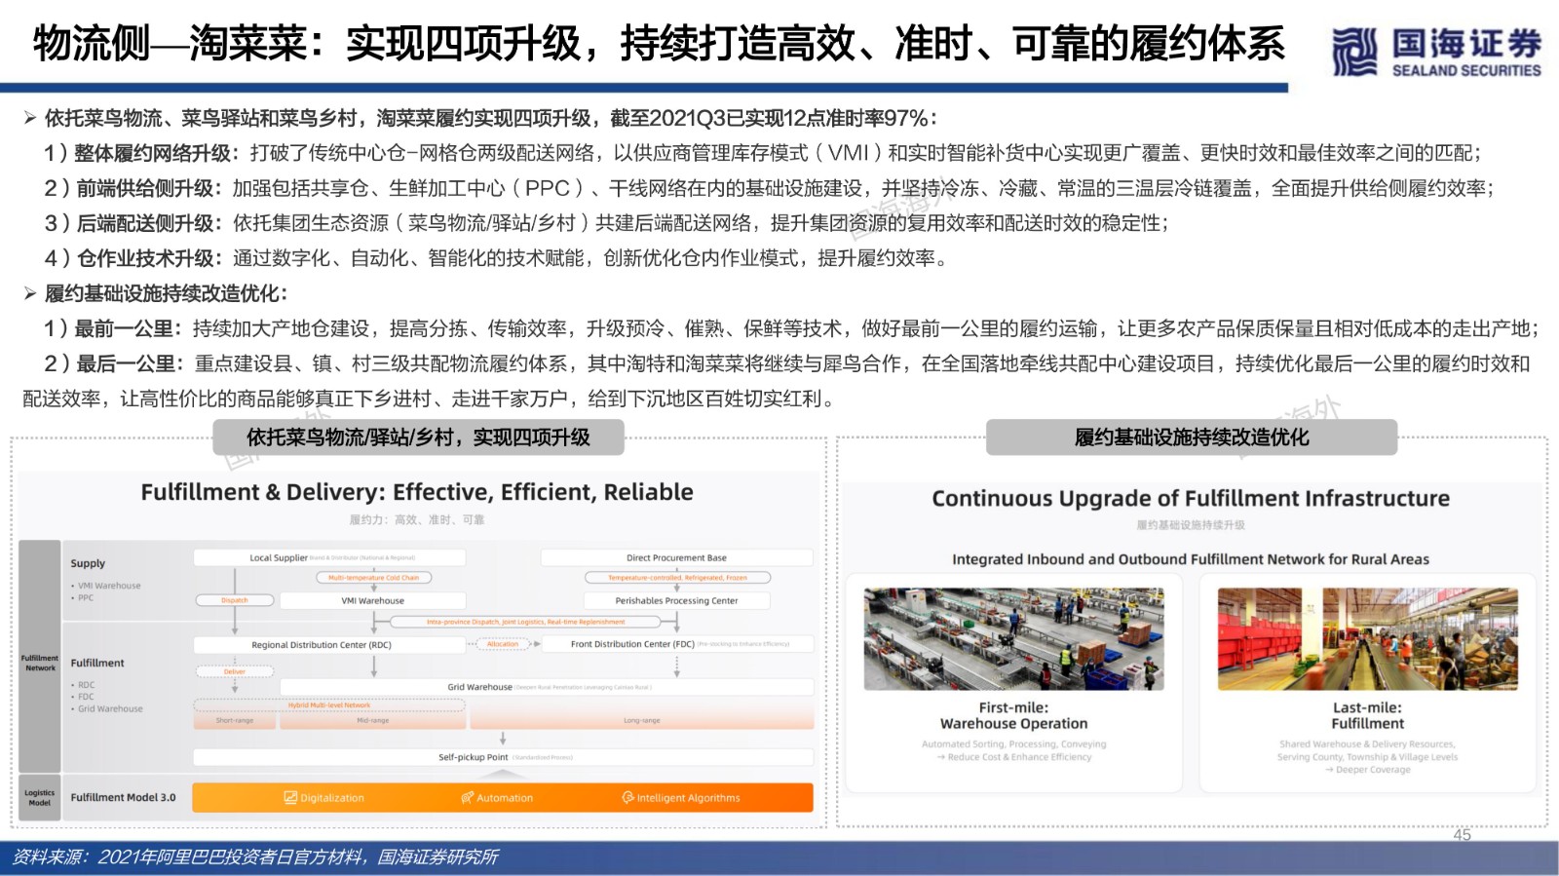Open the First-mile warehouse operation photo
The image size is (1559, 876).
1013,638
